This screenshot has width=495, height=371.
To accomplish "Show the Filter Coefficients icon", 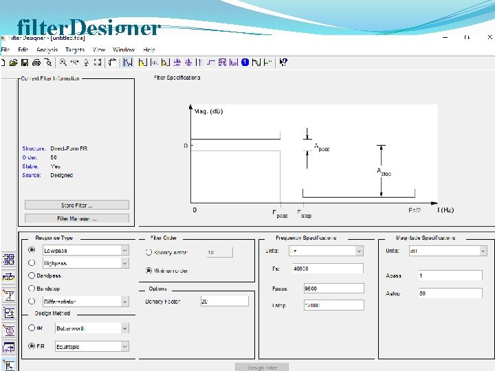I will [234, 63].
